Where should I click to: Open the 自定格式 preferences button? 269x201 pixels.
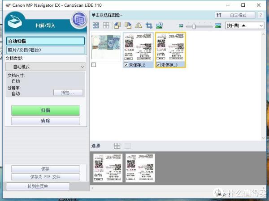pyautogui.click(x=235, y=15)
